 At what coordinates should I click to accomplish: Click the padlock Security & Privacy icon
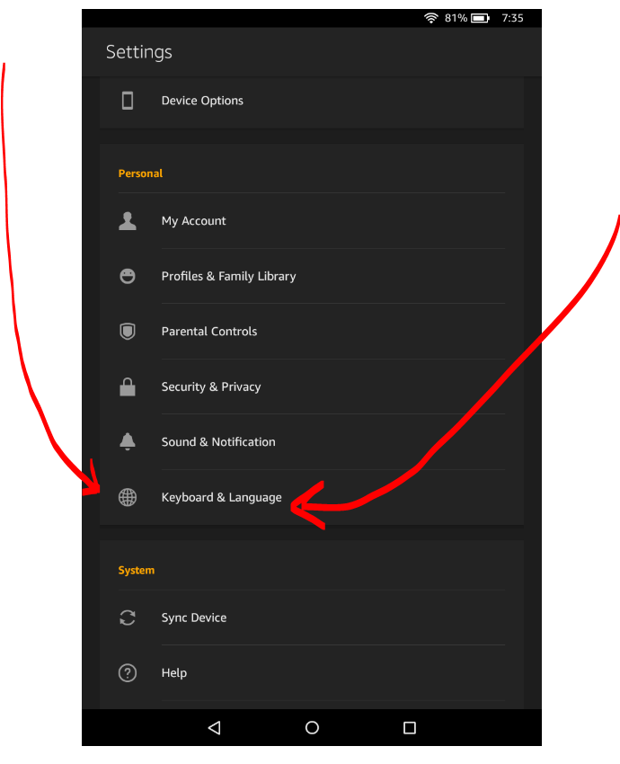128,387
